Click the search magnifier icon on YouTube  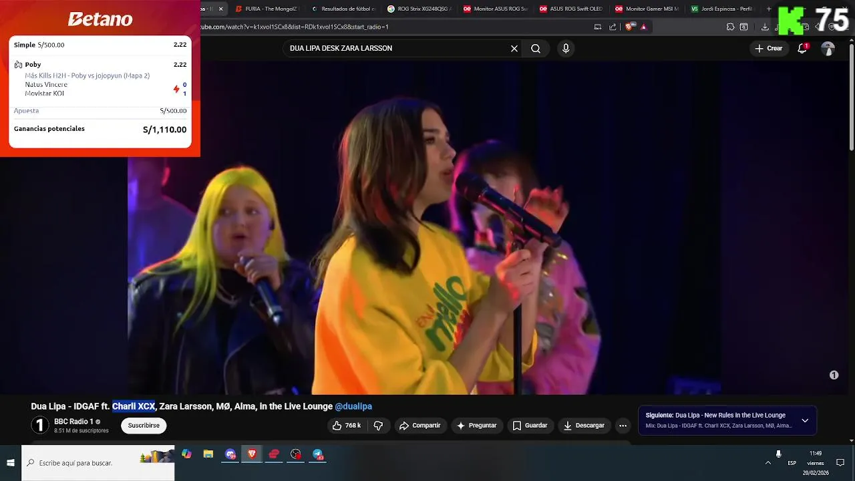[536, 48]
